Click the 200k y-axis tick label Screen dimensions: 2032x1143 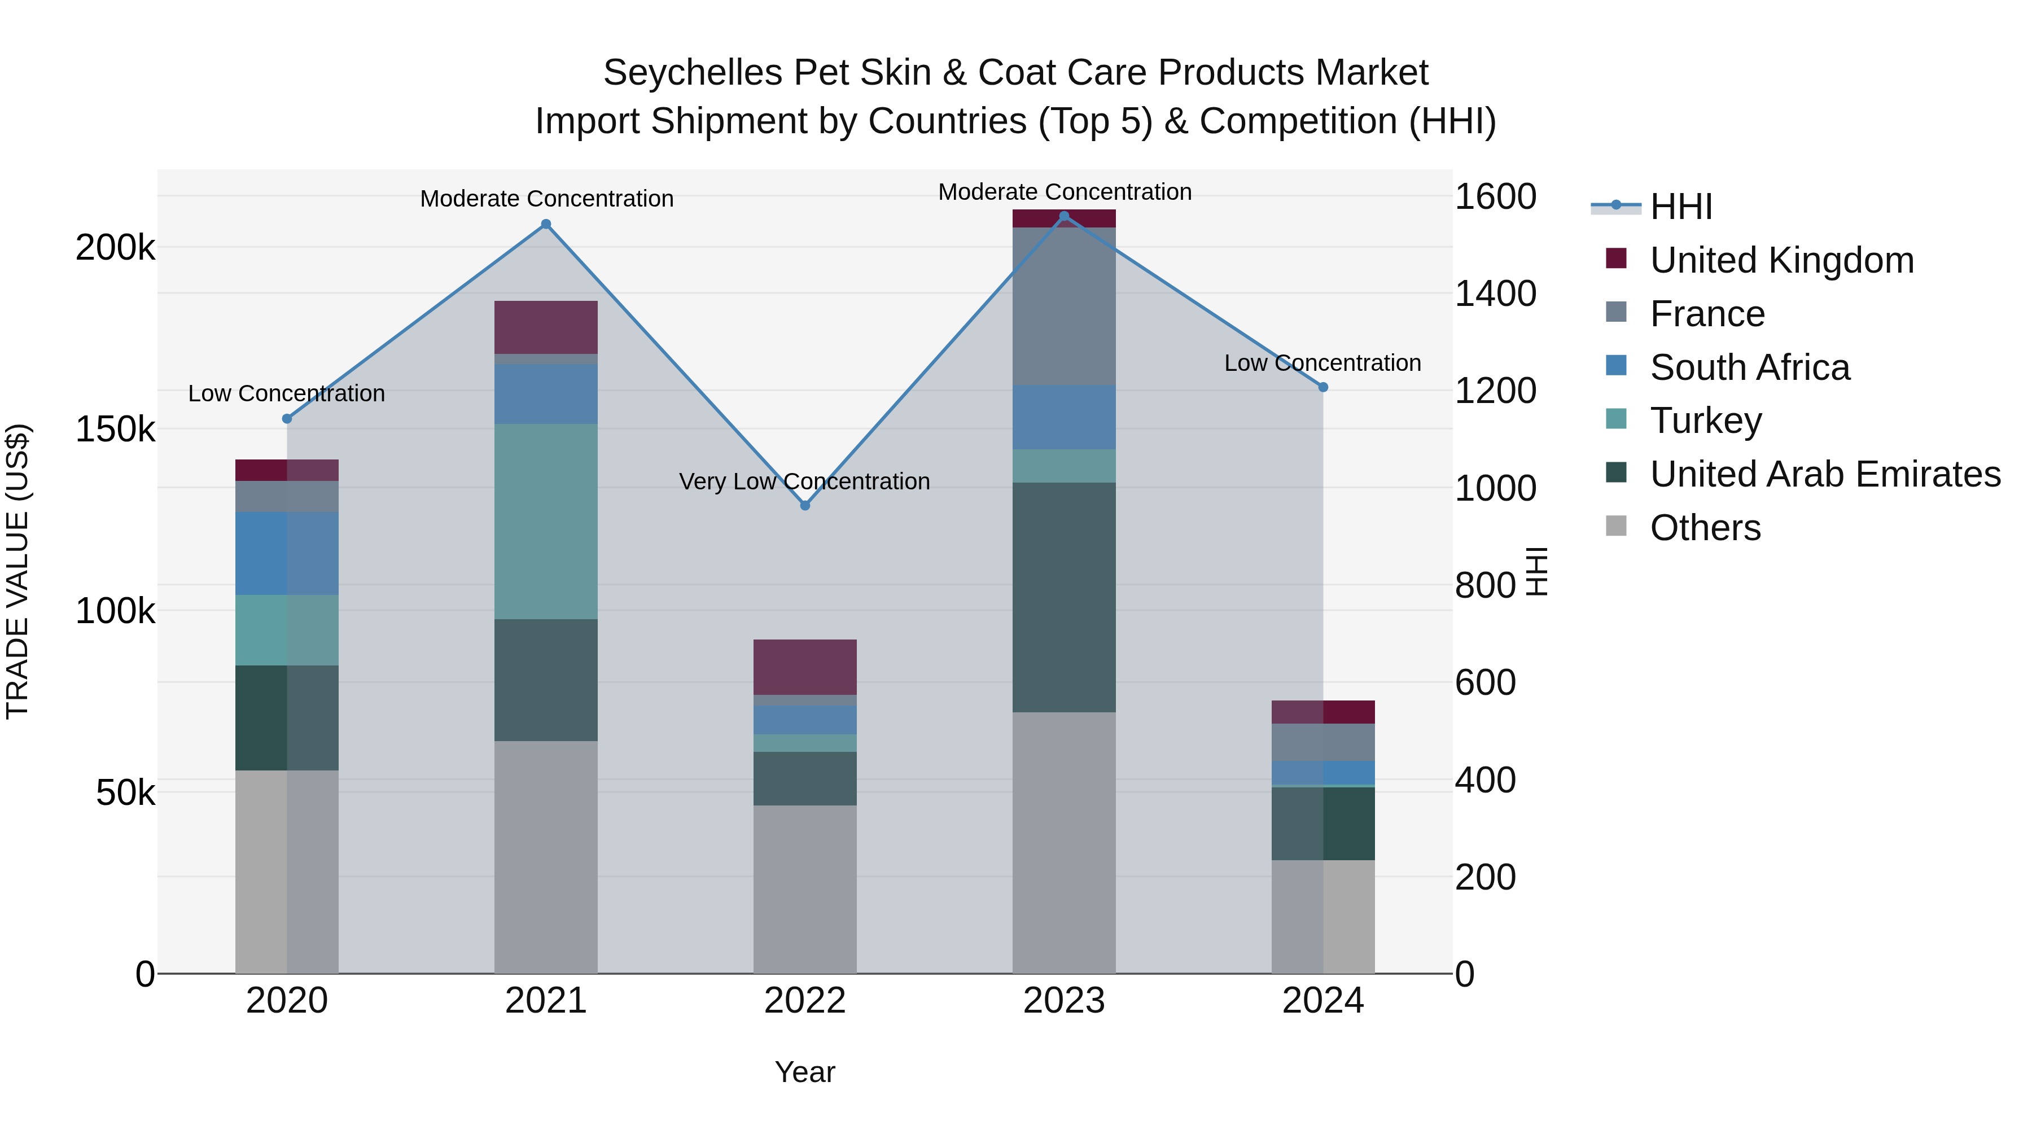(x=115, y=248)
